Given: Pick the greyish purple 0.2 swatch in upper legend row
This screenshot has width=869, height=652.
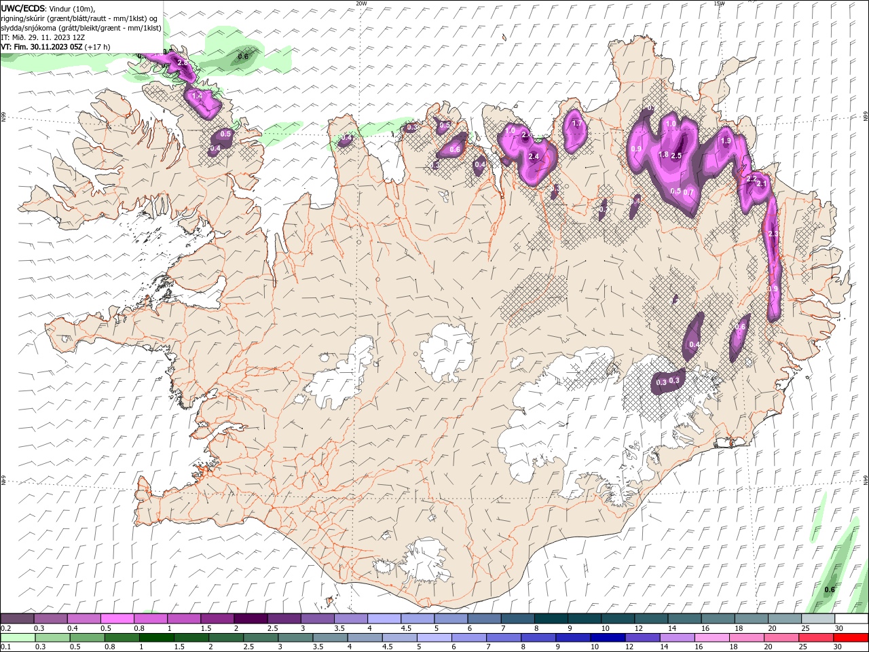Looking at the screenshot, I should [x=17, y=619].
